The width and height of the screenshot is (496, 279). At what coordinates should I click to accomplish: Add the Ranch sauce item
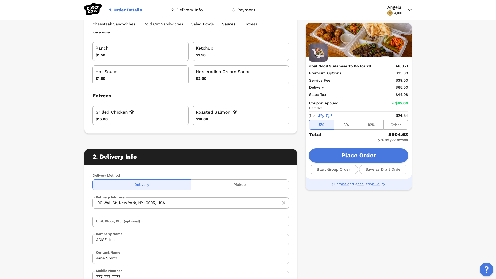click(141, 51)
